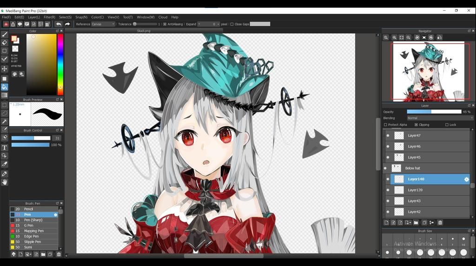Open the Cloud menu

tap(163, 17)
